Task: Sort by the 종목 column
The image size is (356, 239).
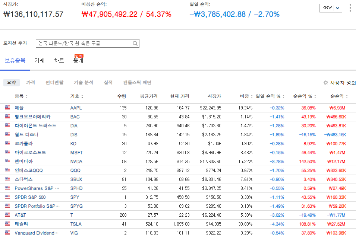Action: click(x=21, y=96)
